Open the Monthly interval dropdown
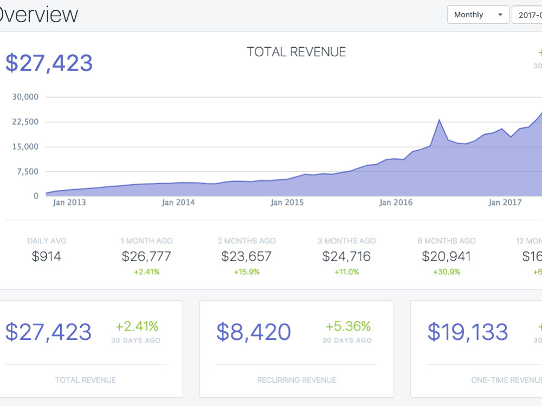542x406 pixels. pyautogui.click(x=478, y=15)
